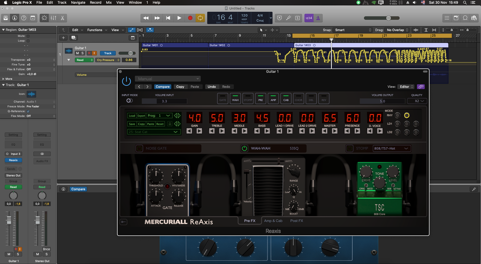Open the Snap Smart dropdown
The height and width of the screenshot is (264, 481).
pyautogui.click(x=353, y=30)
